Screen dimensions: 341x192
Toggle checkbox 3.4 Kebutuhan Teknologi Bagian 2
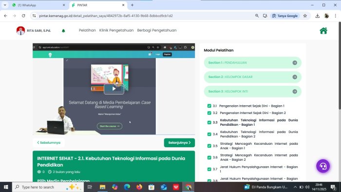click(x=209, y=134)
